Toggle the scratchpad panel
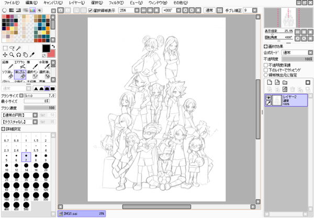Viewport: 314px width, 218px height. click(x=40, y=10)
